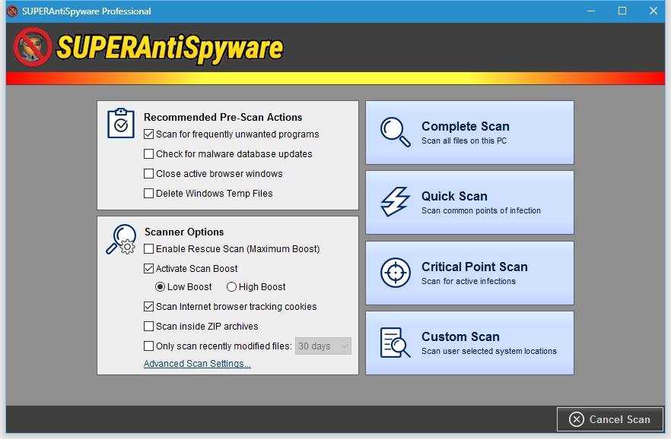Start the Quick Scan

[469, 202]
